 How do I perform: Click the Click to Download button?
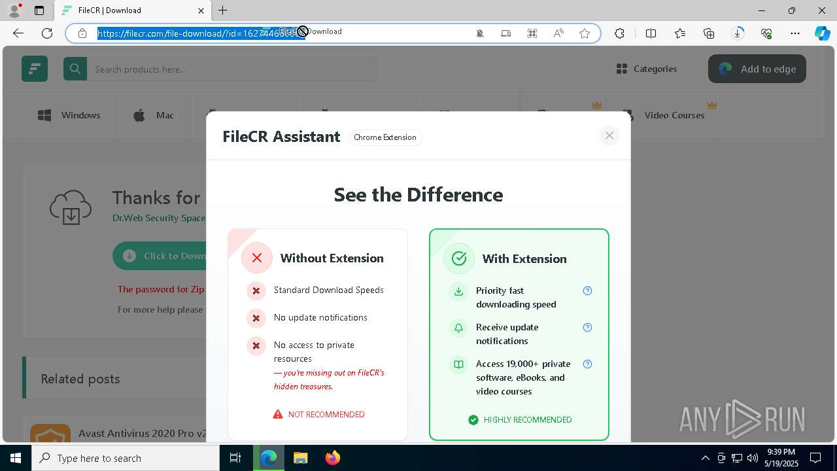pos(160,256)
